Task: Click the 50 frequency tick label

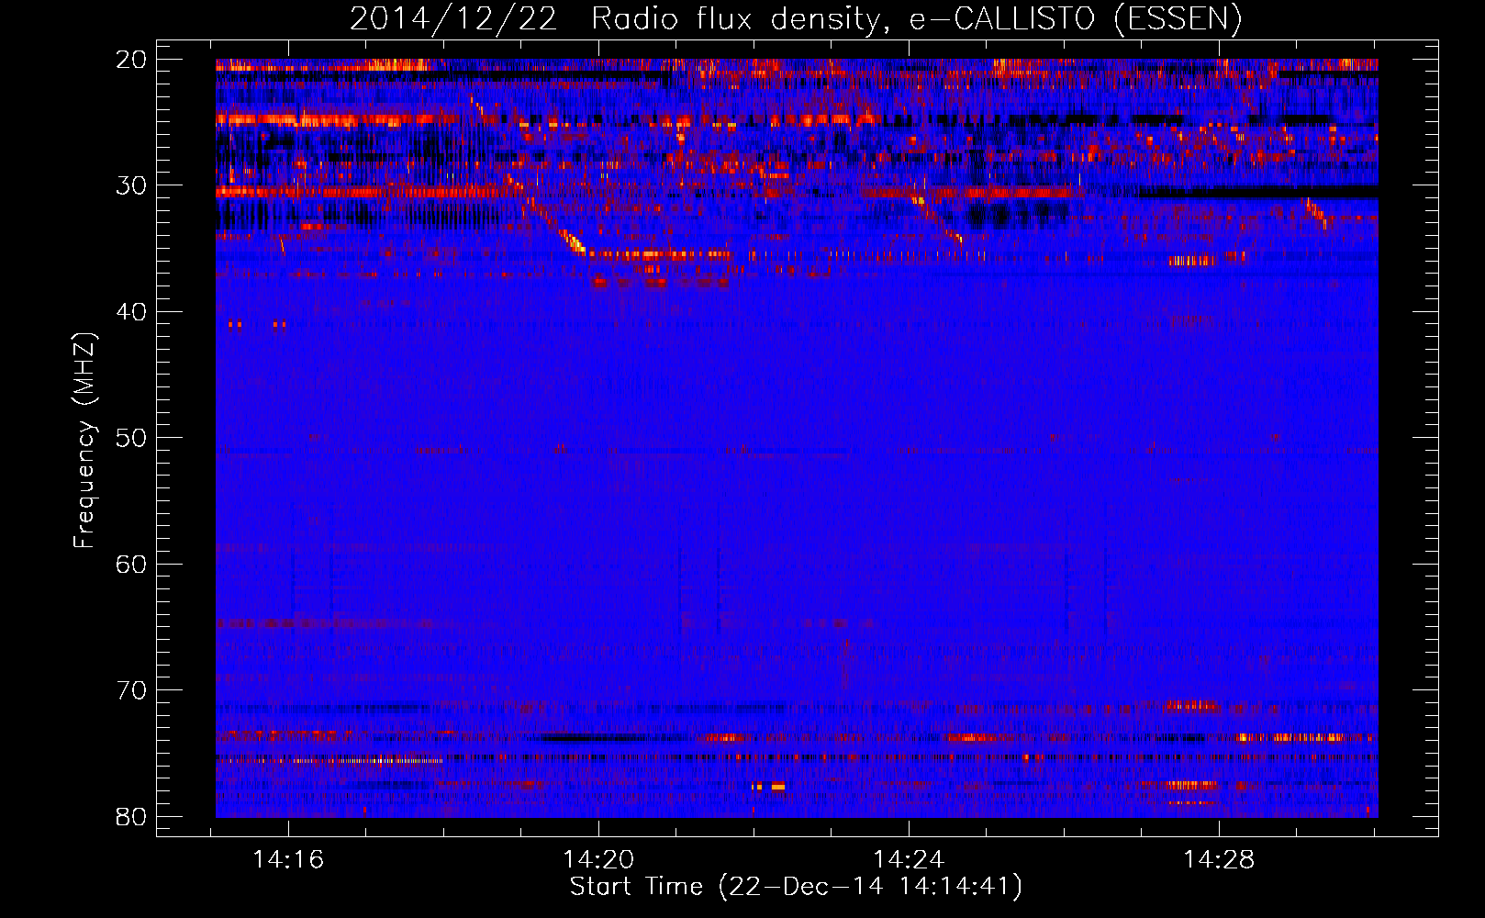Action: coord(131,438)
